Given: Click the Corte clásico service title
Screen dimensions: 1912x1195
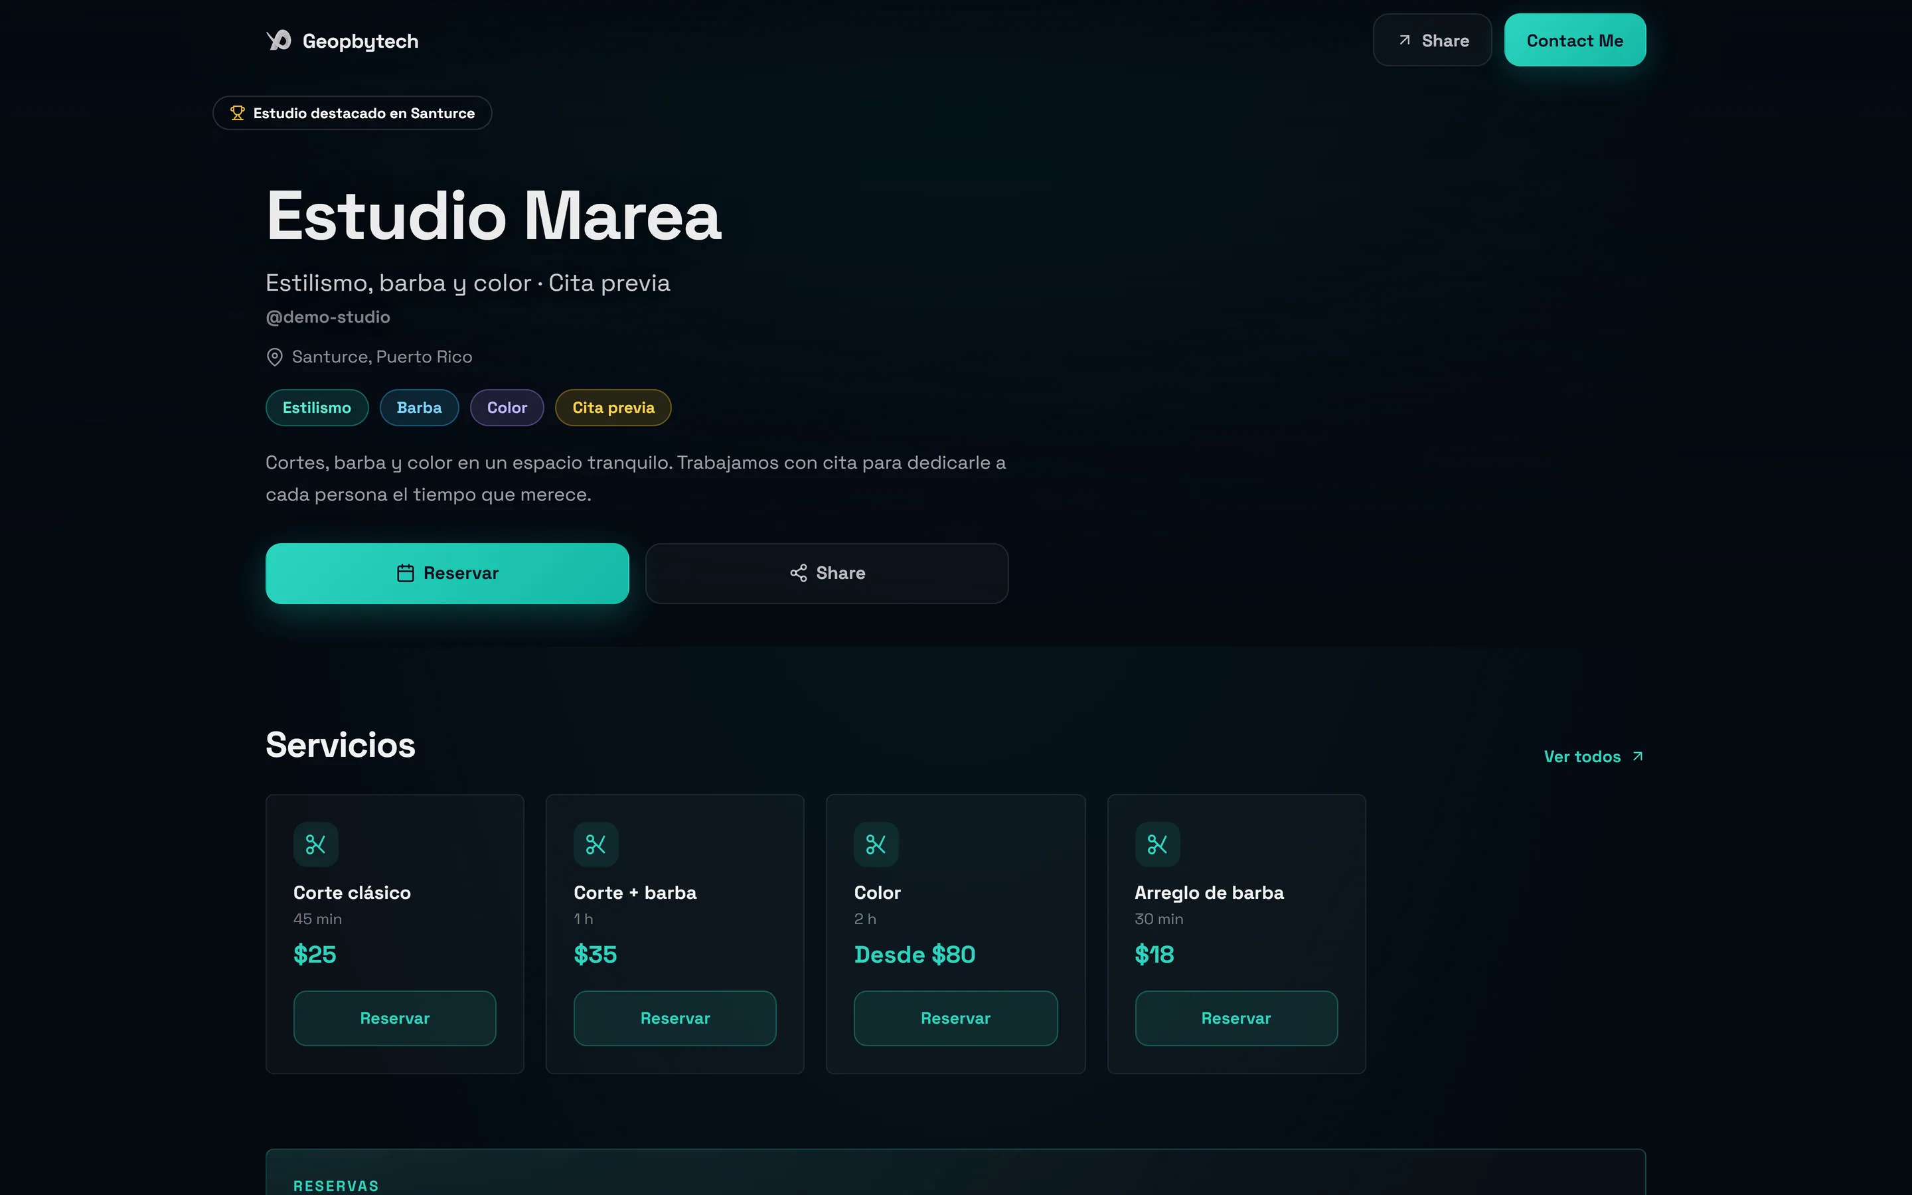Looking at the screenshot, I should (352, 893).
